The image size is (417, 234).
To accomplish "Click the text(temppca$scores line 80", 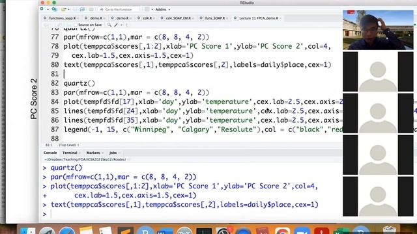I will (197, 65).
